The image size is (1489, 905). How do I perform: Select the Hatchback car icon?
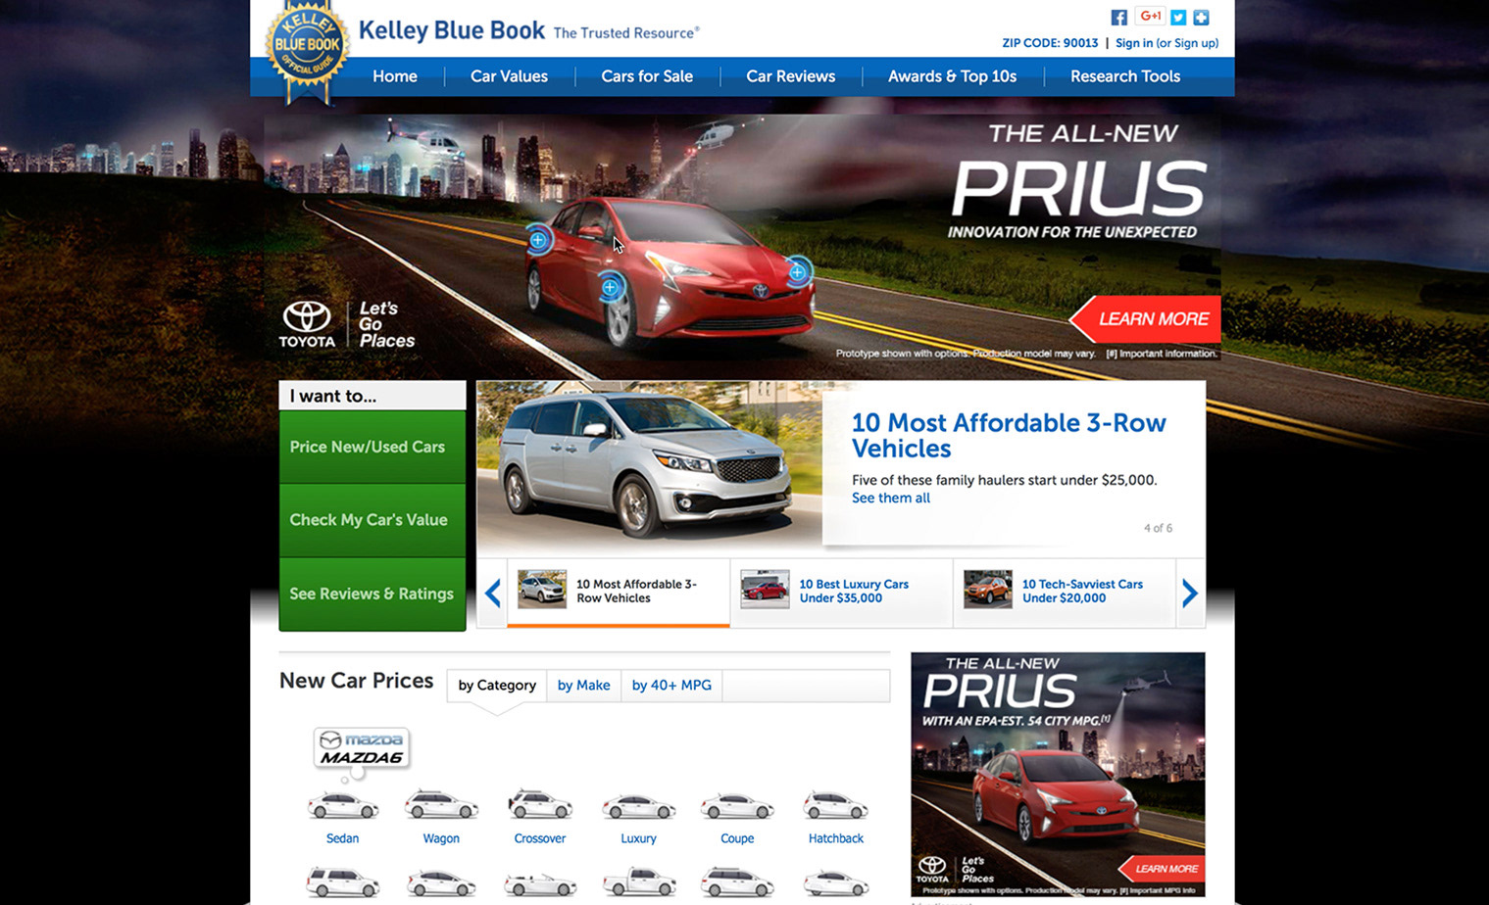835,806
